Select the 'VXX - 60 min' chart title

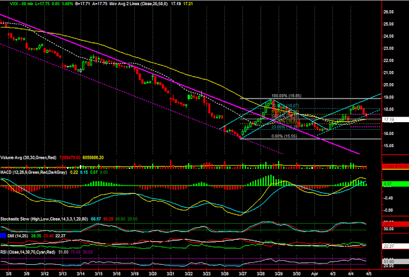[x=20, y=4]
